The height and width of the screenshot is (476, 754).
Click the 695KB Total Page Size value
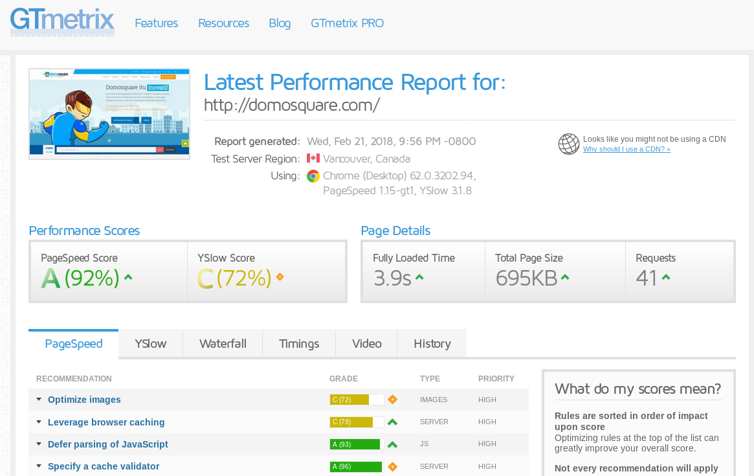tap(526, 278)
